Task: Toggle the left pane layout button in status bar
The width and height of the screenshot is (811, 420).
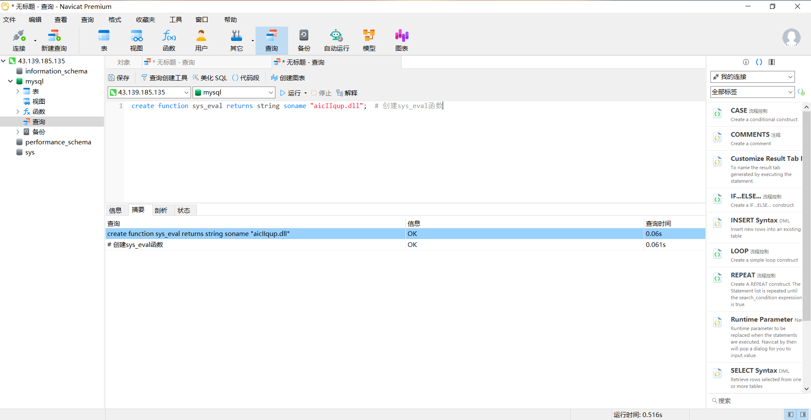Action: 790,415
